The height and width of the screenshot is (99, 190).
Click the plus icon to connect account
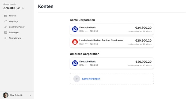pyautogui.click(x=77, y=79)
